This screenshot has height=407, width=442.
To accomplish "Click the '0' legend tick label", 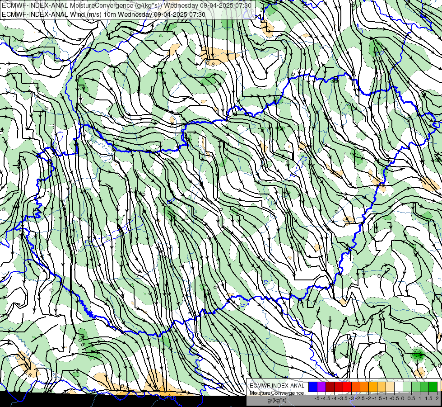I will coord(403,398).
